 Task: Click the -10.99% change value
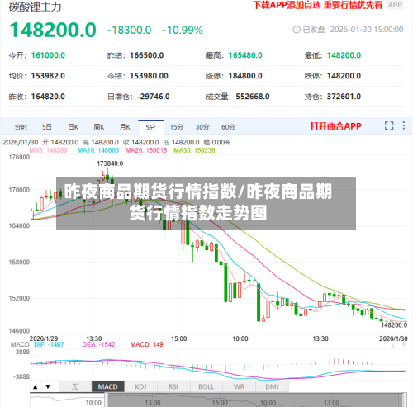click(x=183, y=30)
